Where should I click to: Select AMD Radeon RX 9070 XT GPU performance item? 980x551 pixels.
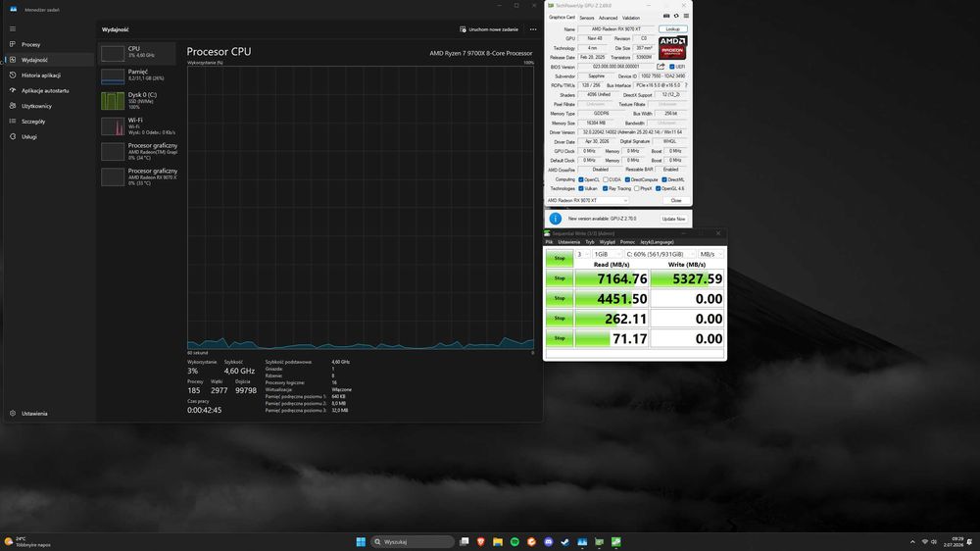[x=138, y=177]
